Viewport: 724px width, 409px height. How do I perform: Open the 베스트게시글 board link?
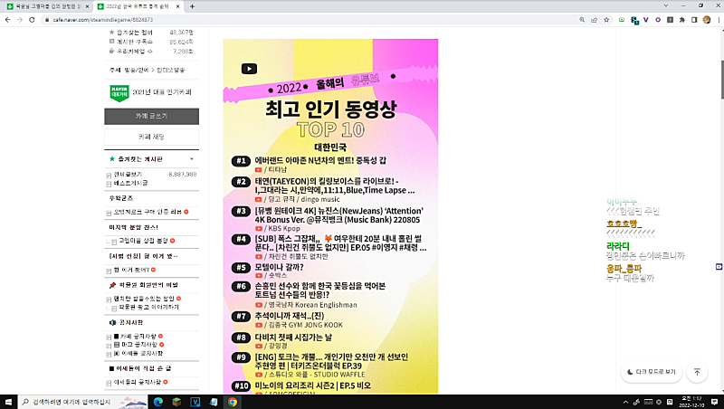tap(130, 184)
